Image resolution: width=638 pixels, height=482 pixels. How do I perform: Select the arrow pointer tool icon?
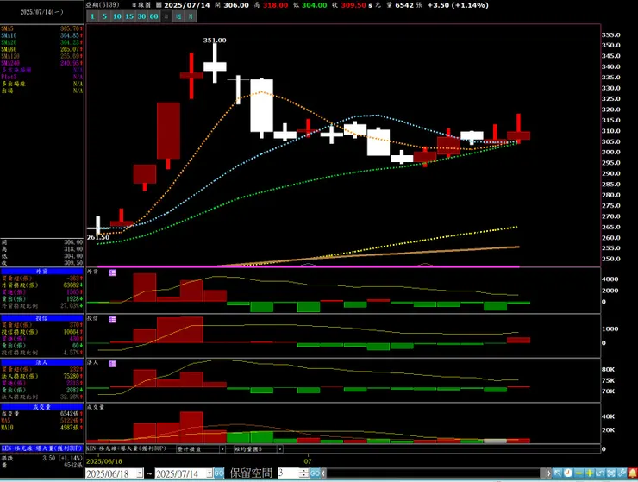click(x=558, y=473)
